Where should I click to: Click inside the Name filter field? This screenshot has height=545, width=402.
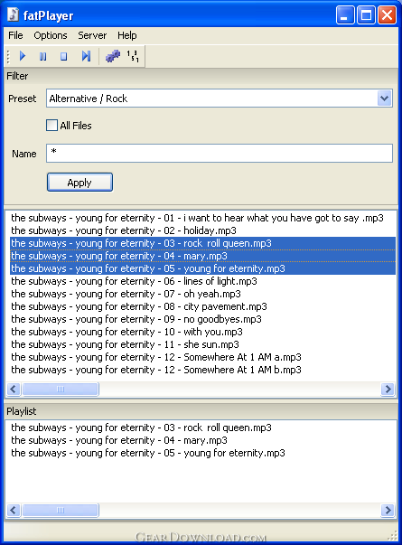[220, 154]
